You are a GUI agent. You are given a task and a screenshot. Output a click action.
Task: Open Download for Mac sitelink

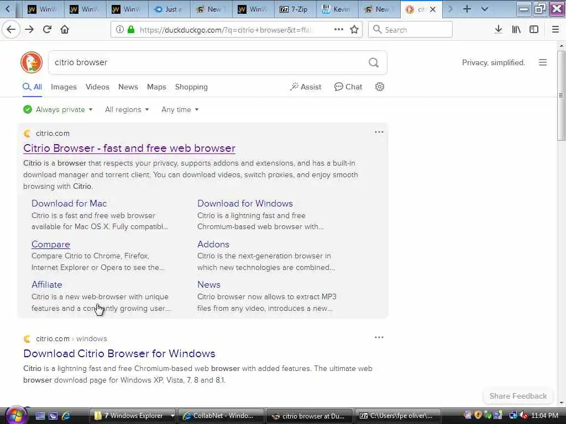pos(69,203)
